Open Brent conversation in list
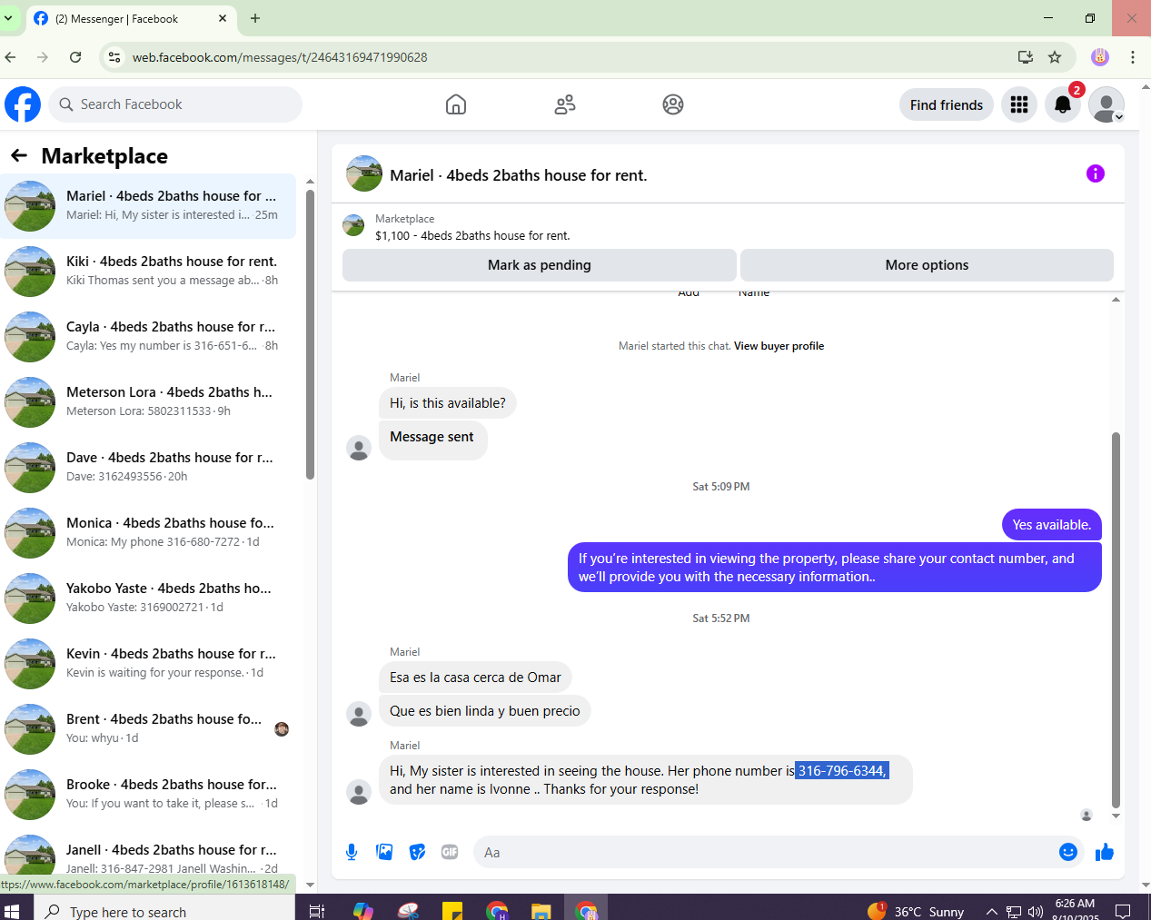Image resolution: width=1151 pixels, height=920 pixels. pyautogui.click(x=148, y=729)
